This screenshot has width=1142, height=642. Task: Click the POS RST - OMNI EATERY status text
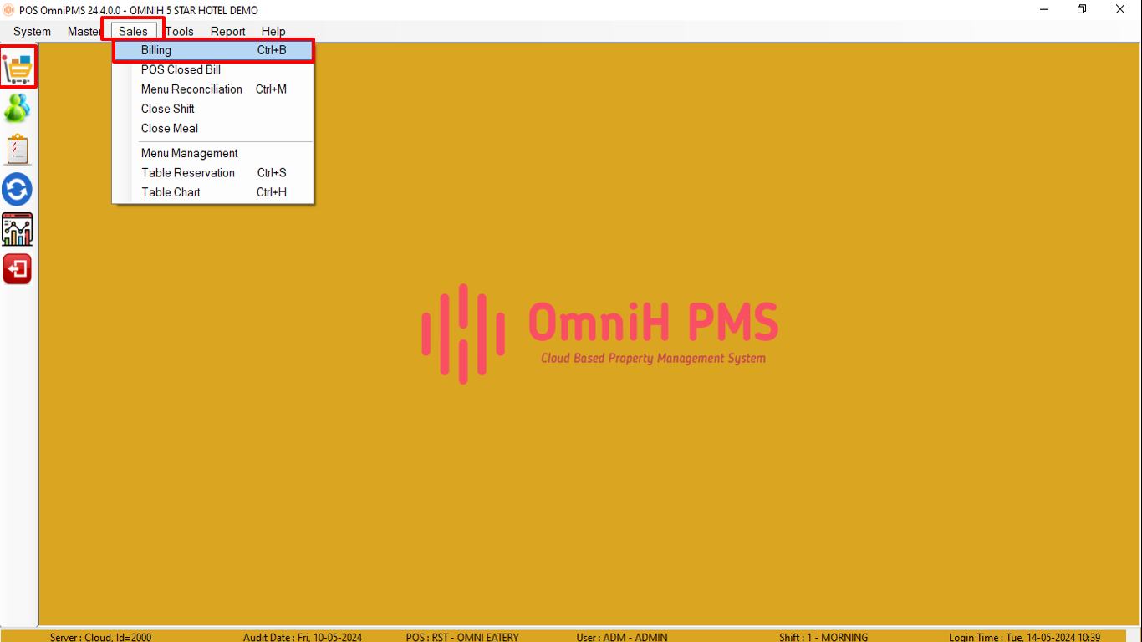click(x=462, y=637)
